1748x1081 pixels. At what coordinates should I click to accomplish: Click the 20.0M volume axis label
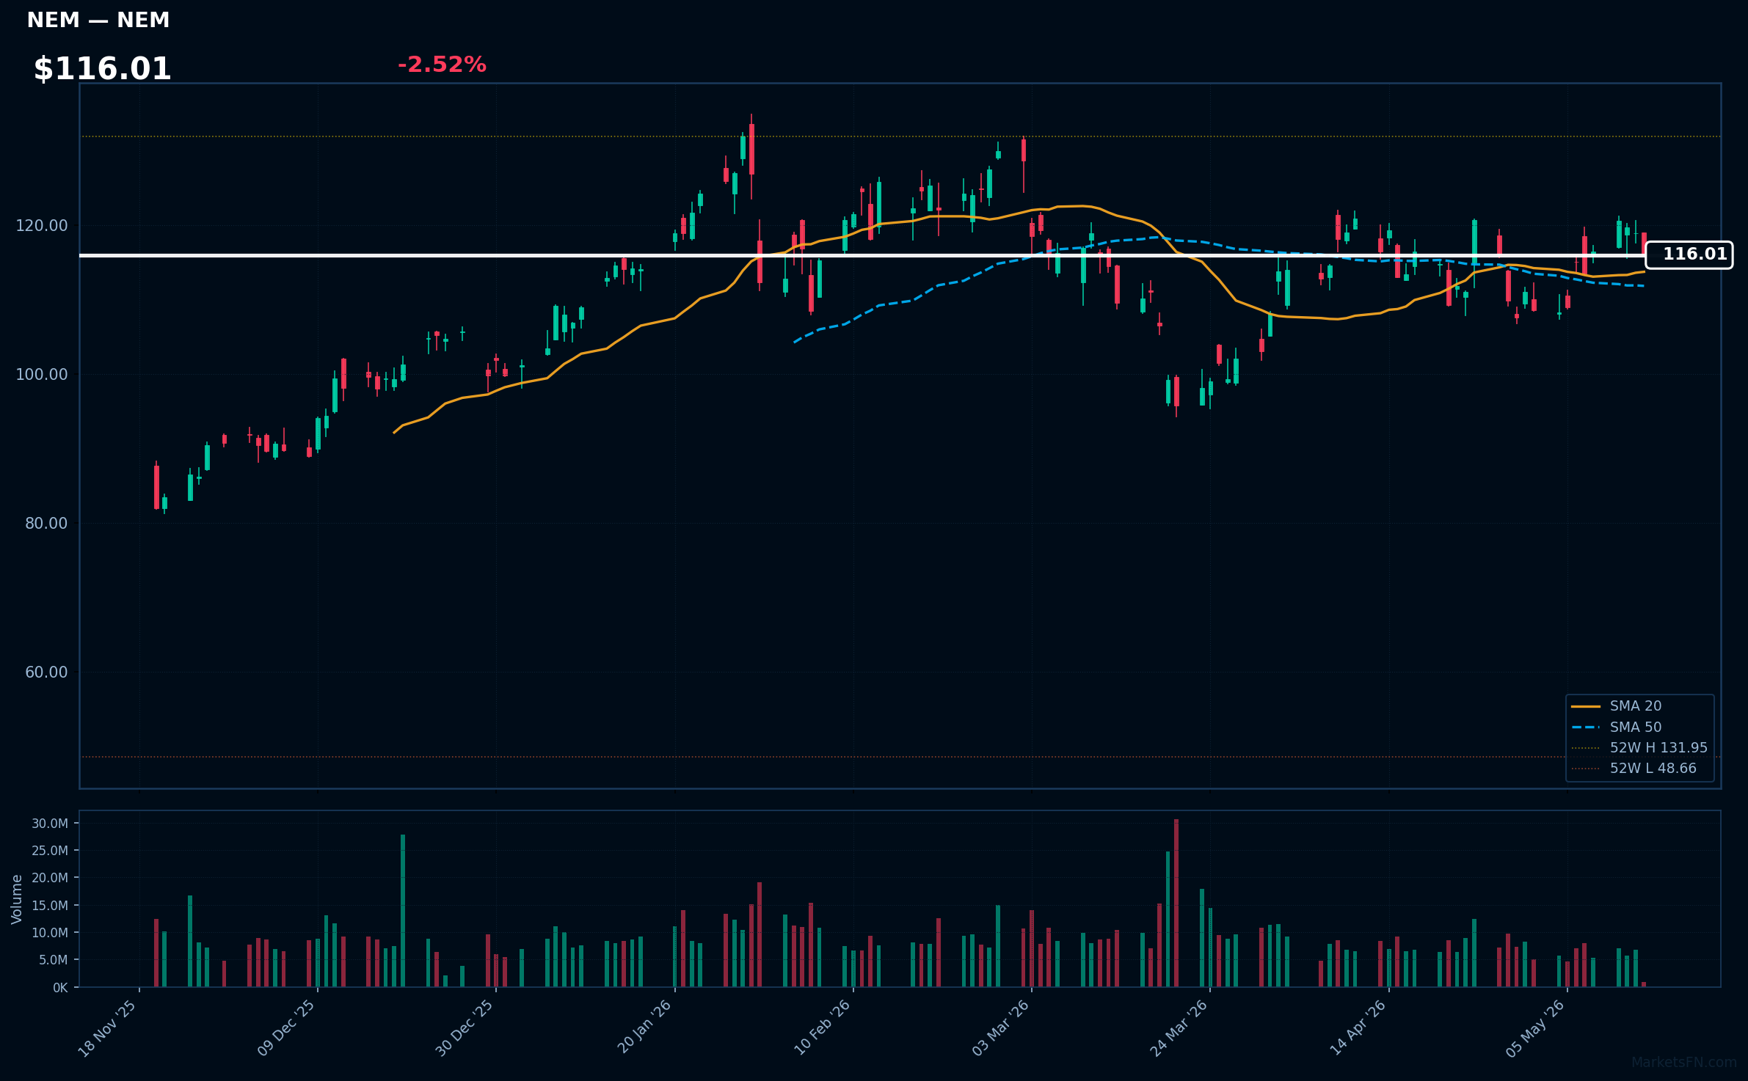tap(50, 878)
